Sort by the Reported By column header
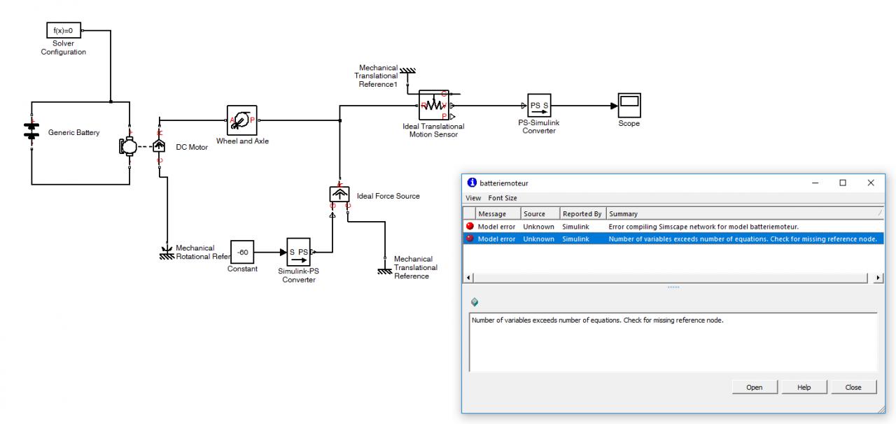Screen dimensions: 896x424 (x=582, y=213)
